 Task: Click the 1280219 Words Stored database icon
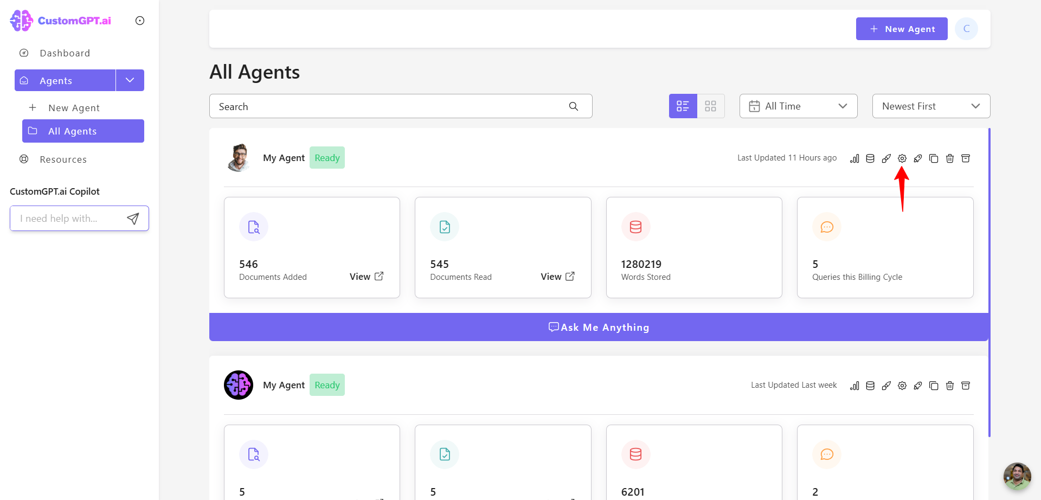pyautogui.click(x=636, y=227)
